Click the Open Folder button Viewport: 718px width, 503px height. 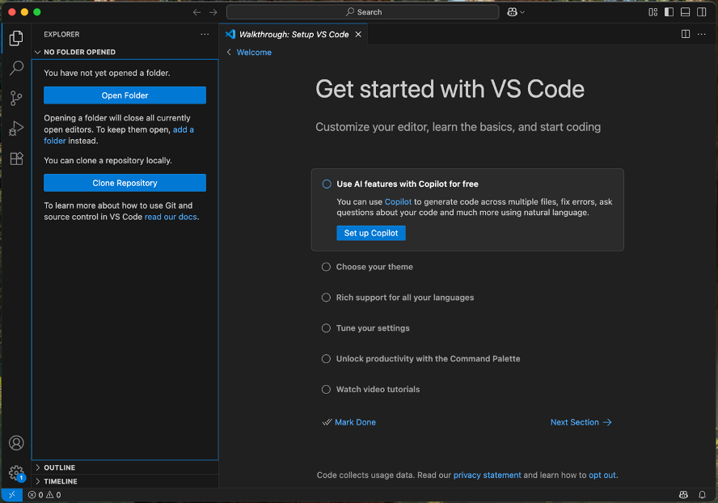point(125,95)
